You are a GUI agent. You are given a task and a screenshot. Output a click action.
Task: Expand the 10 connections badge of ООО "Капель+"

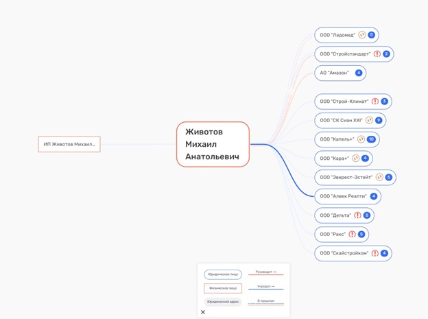pos(371,139)
